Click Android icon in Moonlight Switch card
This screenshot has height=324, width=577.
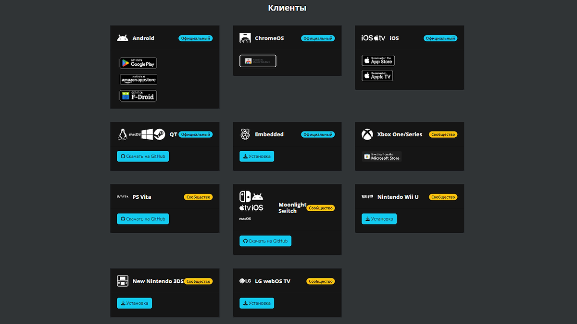tap(257, 197)
